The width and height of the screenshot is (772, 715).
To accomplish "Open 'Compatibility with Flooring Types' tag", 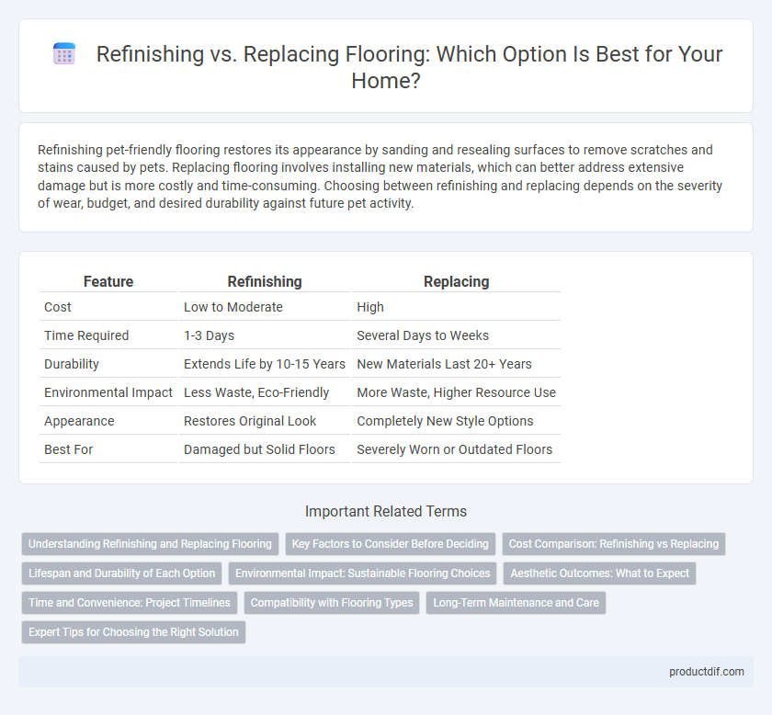I will click(332, 603).
